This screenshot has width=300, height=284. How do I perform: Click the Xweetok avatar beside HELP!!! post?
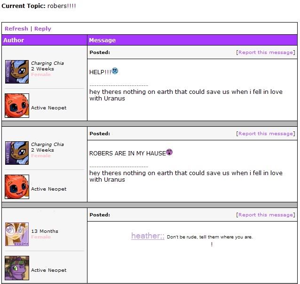click(x=17, y=72)
